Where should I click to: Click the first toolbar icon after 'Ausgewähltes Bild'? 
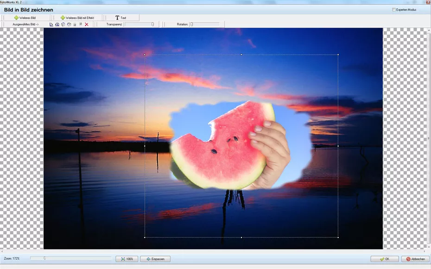(51, 24)
